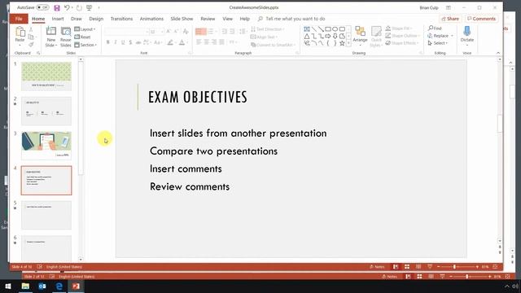521x293 pixels.
Task: Toggle the AutoSave switch
Action: pyautogui.click(x=42, y=7)
